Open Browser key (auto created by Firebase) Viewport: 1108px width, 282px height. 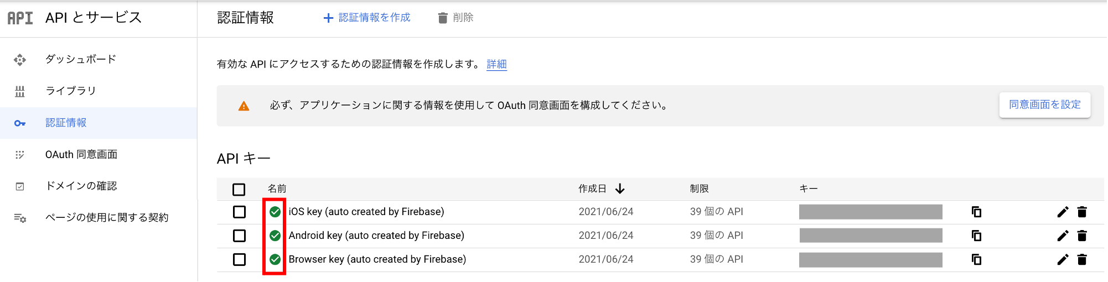pyautogui.click(x=377, y=259)
